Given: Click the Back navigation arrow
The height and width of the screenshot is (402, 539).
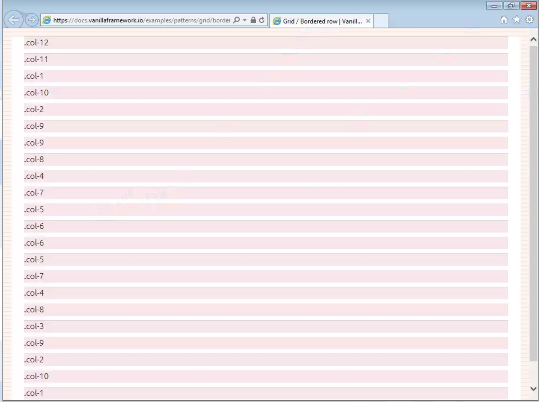Looking at the screenshot, I should coord(14,20).
